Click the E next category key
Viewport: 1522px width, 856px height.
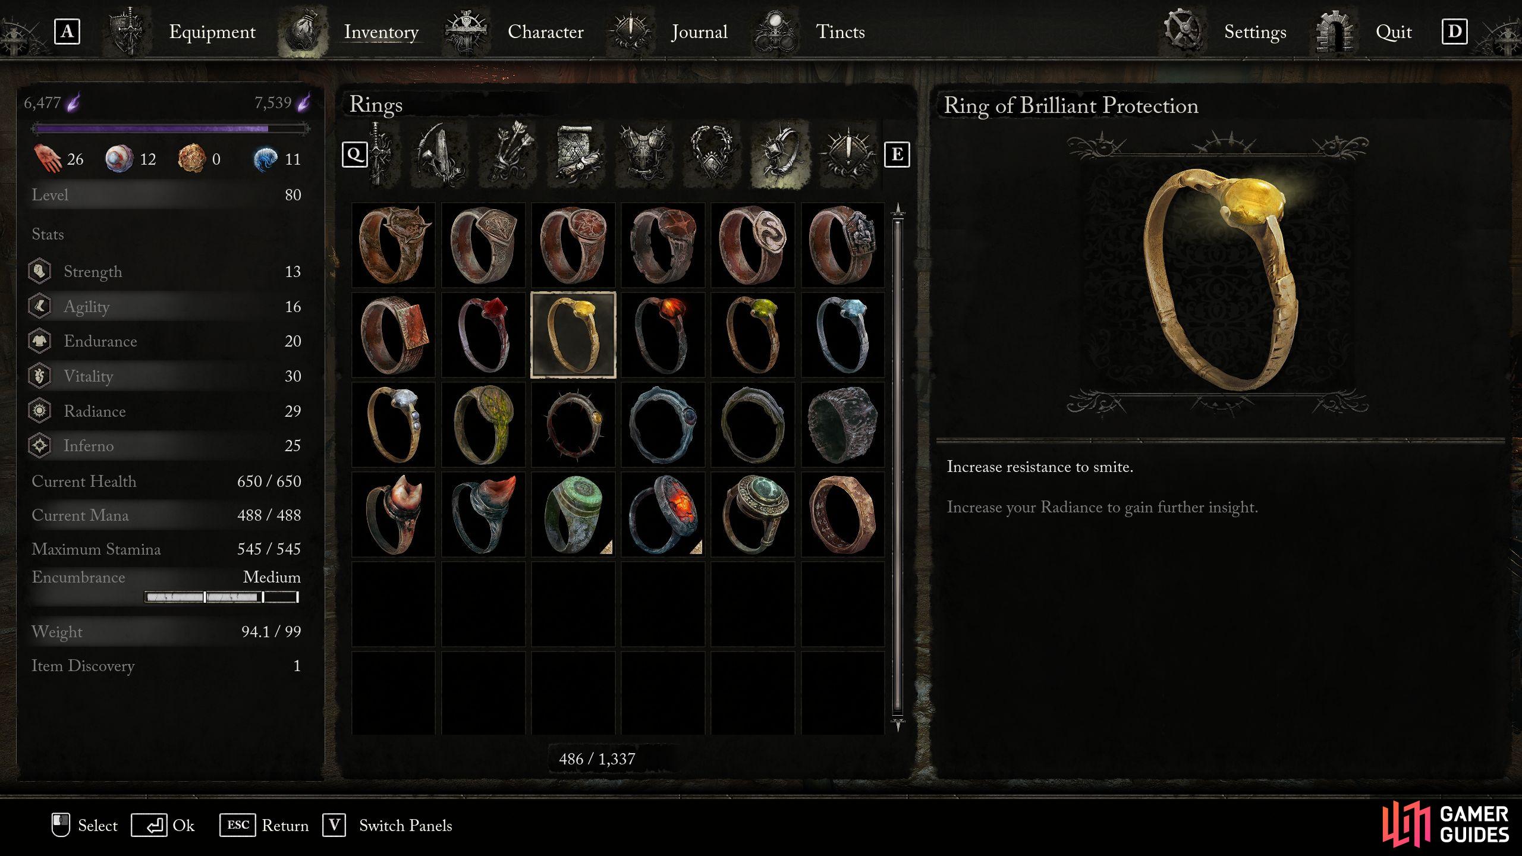point(897,155)
